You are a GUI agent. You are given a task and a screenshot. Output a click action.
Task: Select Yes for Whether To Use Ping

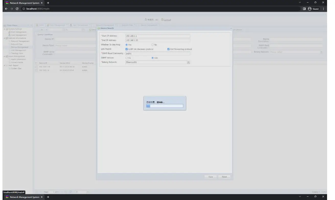[127, 45]
